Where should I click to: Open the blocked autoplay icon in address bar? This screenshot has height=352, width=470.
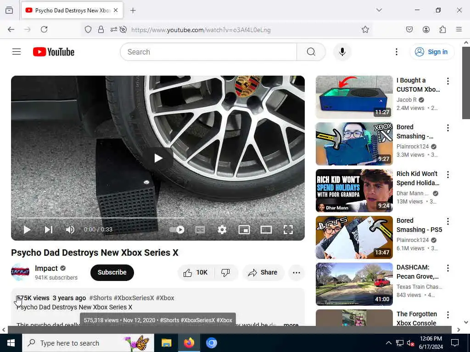click(x=123, y=29)
